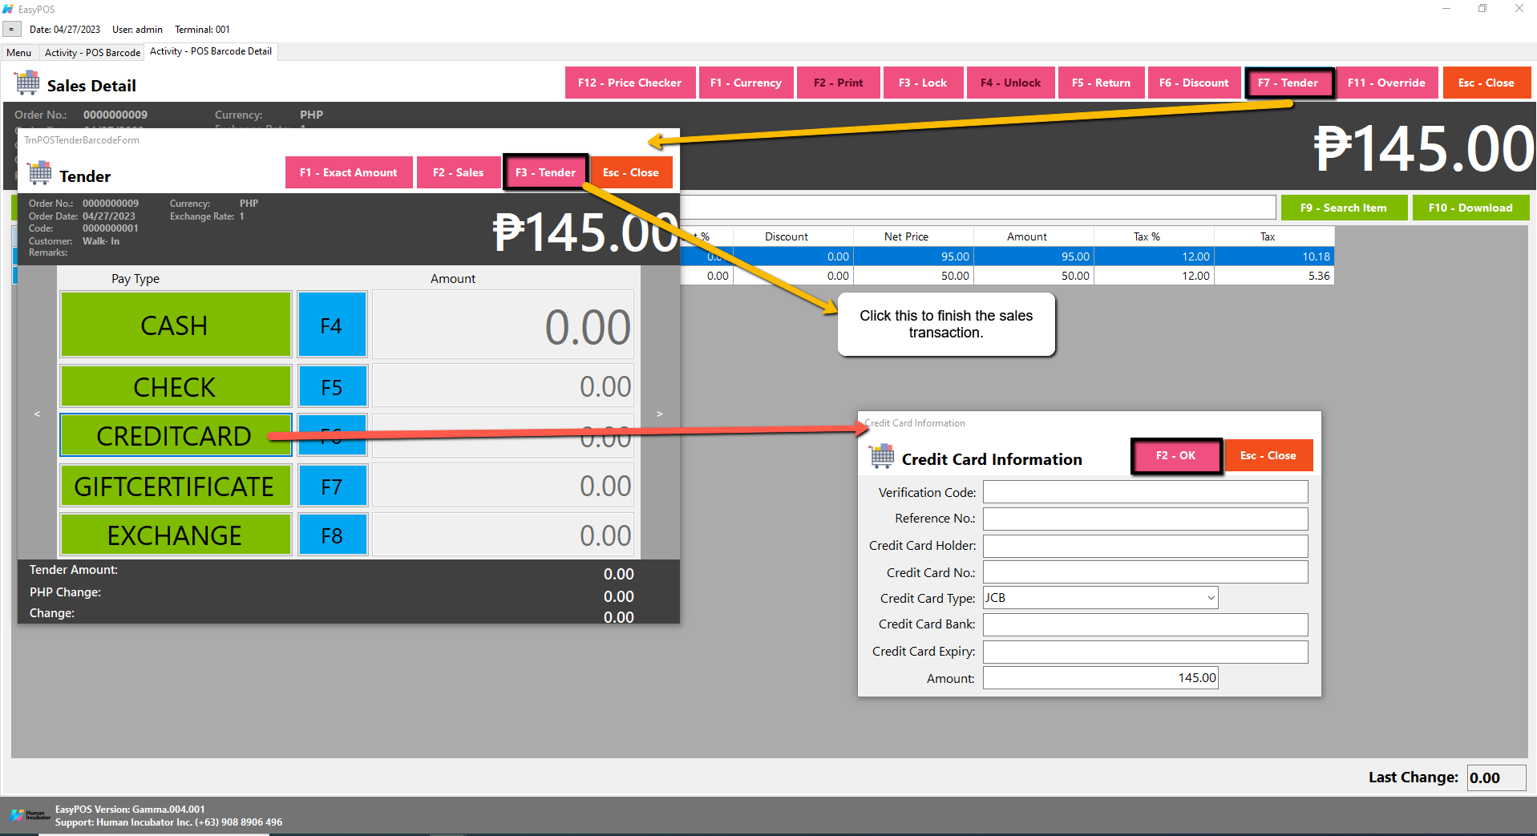Click the blue F7 key button
The width and height of the screenshot is (1537, 836).
coord(332,486)
